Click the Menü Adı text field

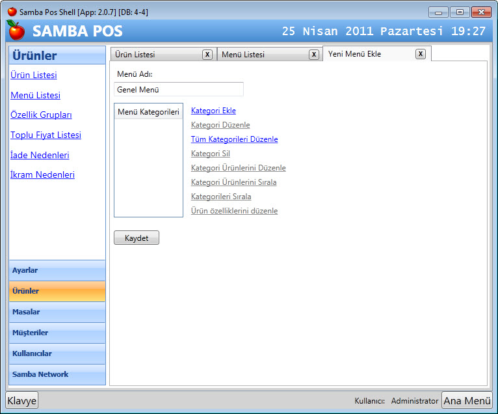click(x=178, y=89)
